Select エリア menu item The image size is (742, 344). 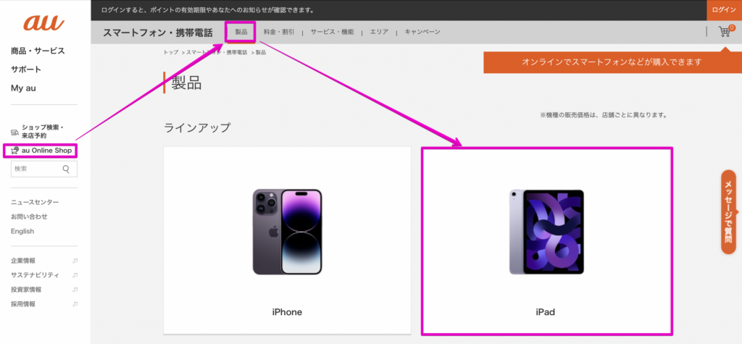tap(379, 32)
